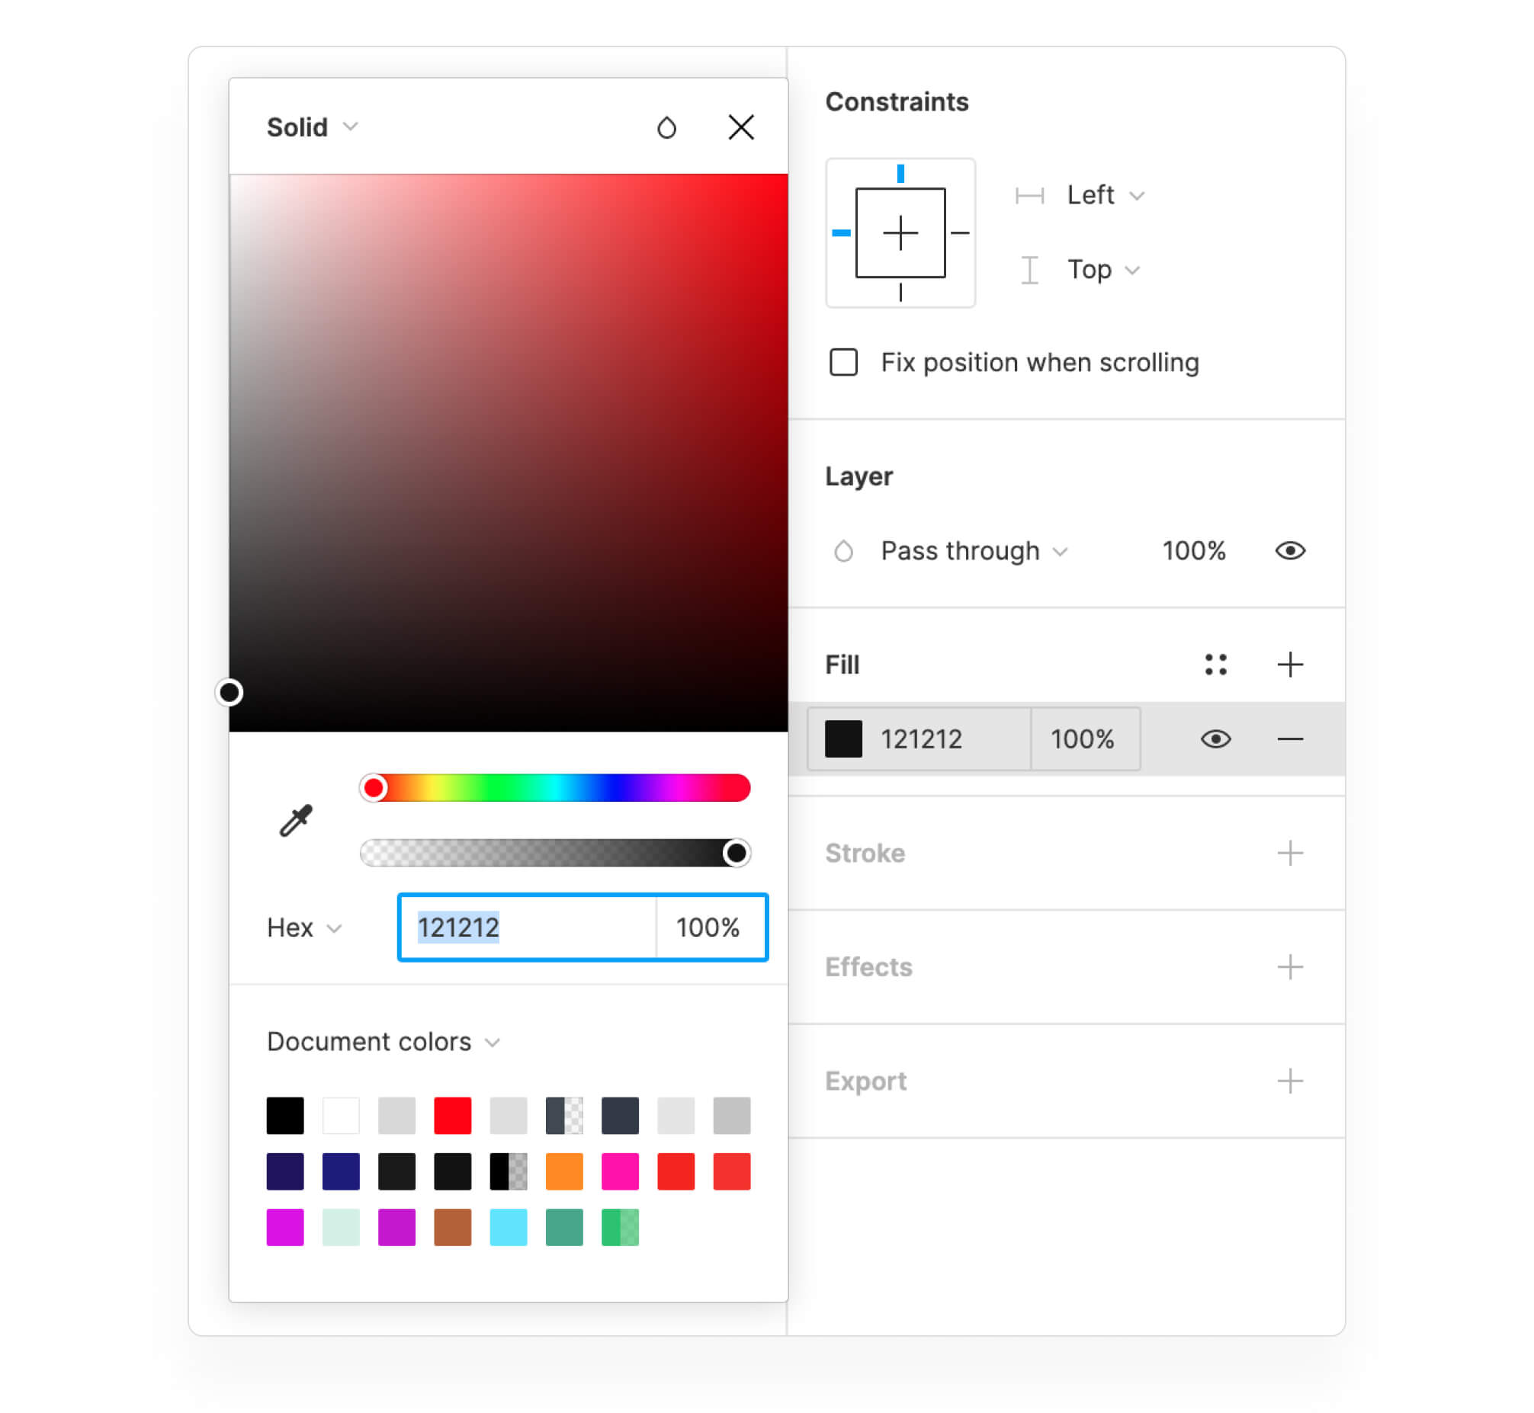Image resolution: width=1534 pixels, height=1413 pixels.
Task: Open fill styles four-dot icon
Action: pos(1216,665)
